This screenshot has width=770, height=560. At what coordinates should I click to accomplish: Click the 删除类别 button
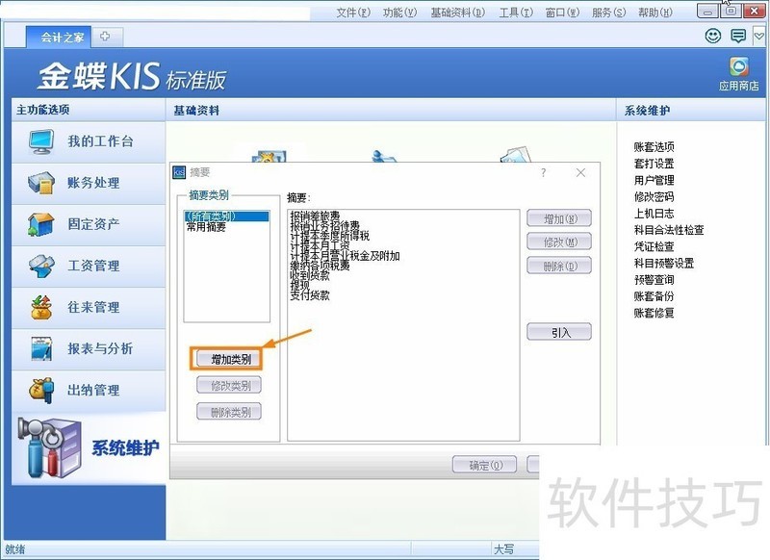[231, 412]
